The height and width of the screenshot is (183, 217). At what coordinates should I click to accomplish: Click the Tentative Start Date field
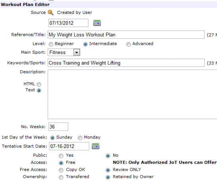[x=69, y=146]
